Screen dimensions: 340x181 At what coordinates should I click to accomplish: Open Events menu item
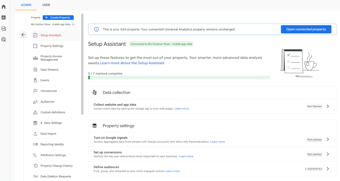(x=55, y=80)
